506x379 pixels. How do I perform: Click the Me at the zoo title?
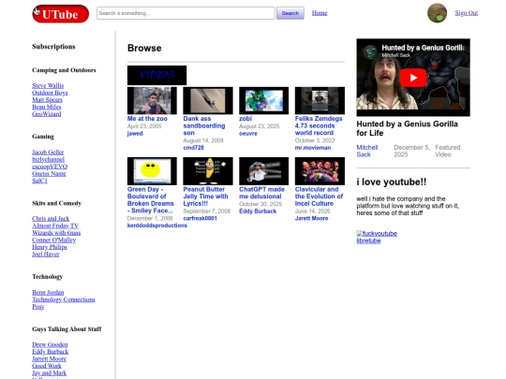click(147, 119)
